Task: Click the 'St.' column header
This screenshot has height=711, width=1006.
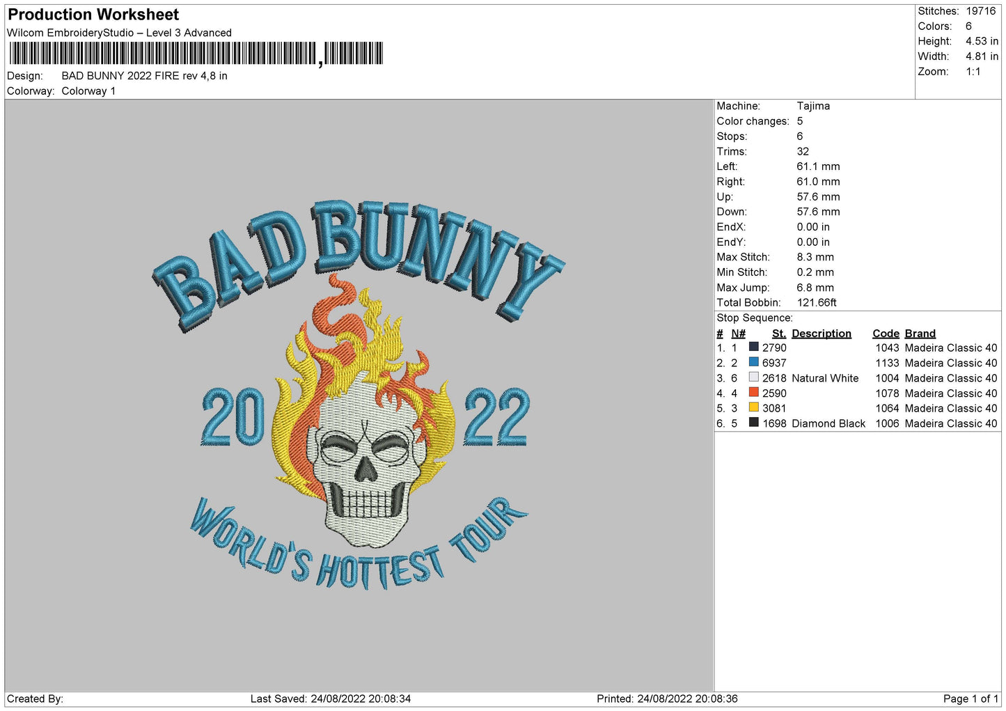Action: point(779,334)
